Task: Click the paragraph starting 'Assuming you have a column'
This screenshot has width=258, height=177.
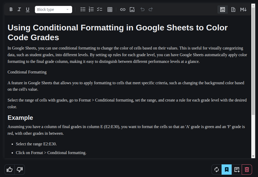Action: click(x=126, y=130)
